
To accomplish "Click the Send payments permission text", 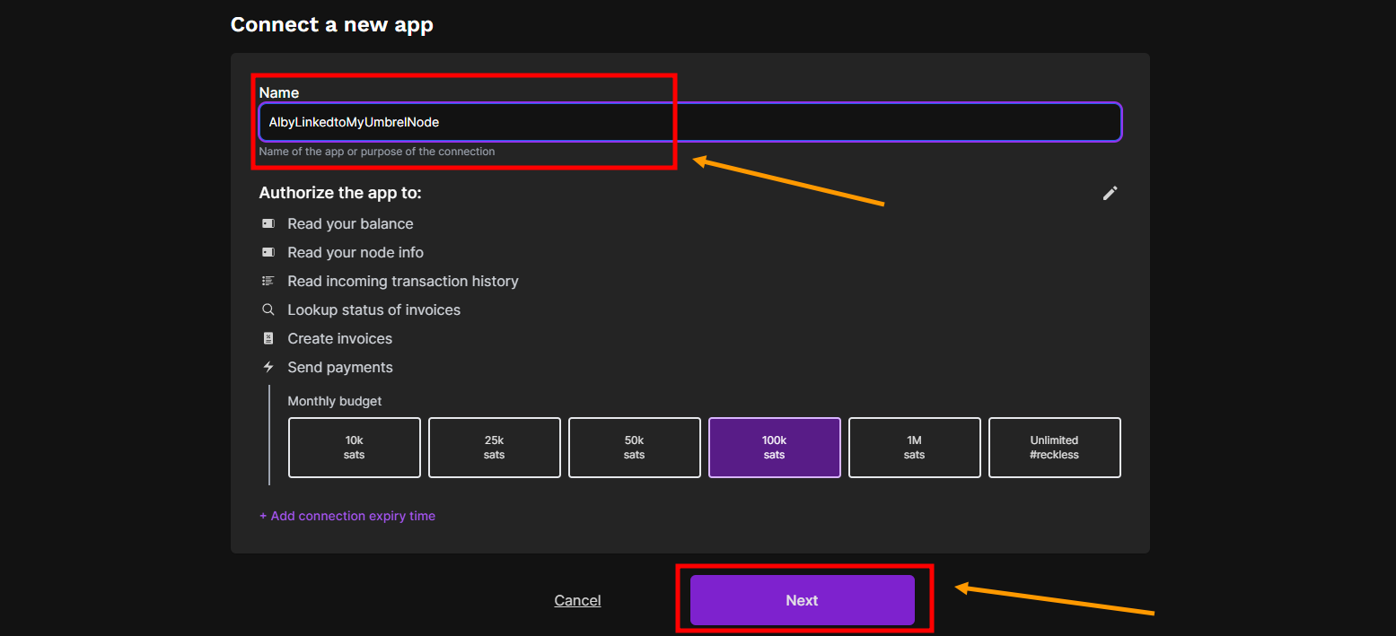I will tap(340, 367).
